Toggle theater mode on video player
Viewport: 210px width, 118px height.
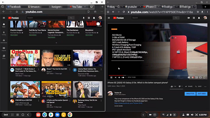point(200,77)
